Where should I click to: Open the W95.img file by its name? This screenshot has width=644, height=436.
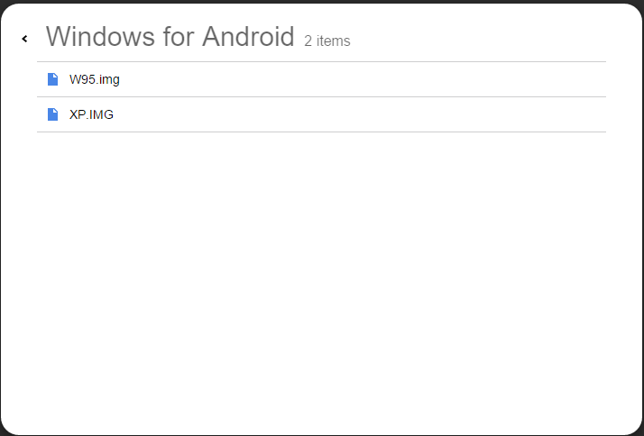click(95, 79)
